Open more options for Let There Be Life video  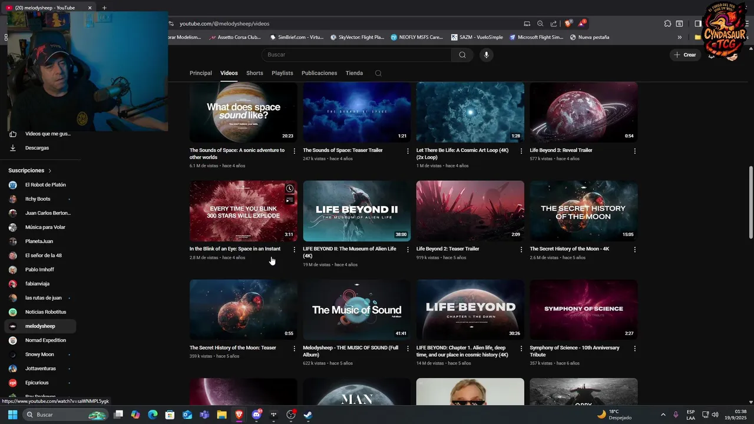point(521,151)
